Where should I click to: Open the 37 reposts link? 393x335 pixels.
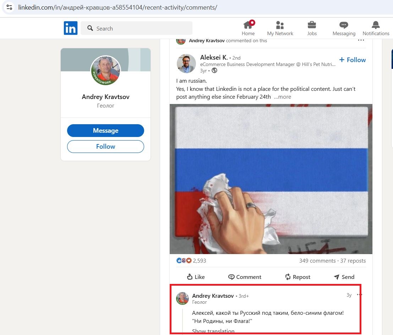353,261
